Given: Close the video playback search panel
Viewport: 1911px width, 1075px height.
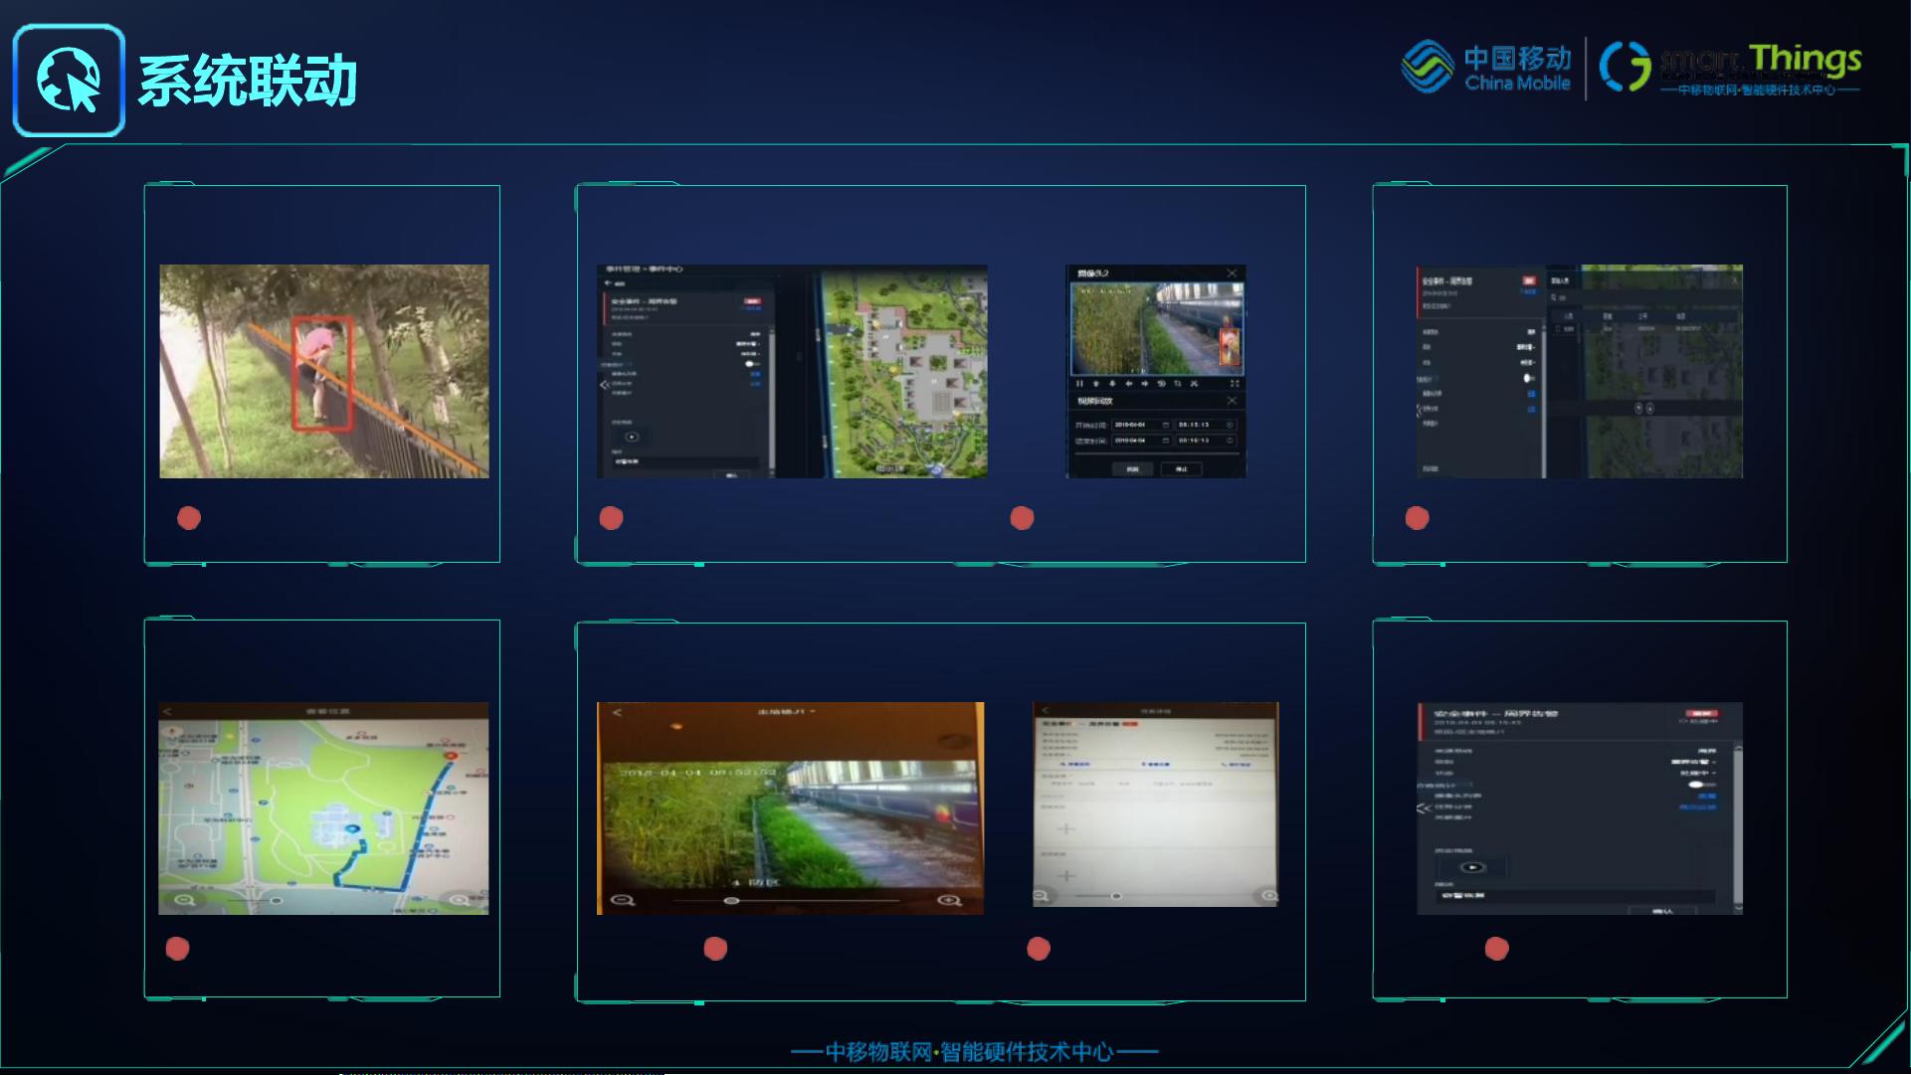Looking at the screenshot, I should point(1232,401).
